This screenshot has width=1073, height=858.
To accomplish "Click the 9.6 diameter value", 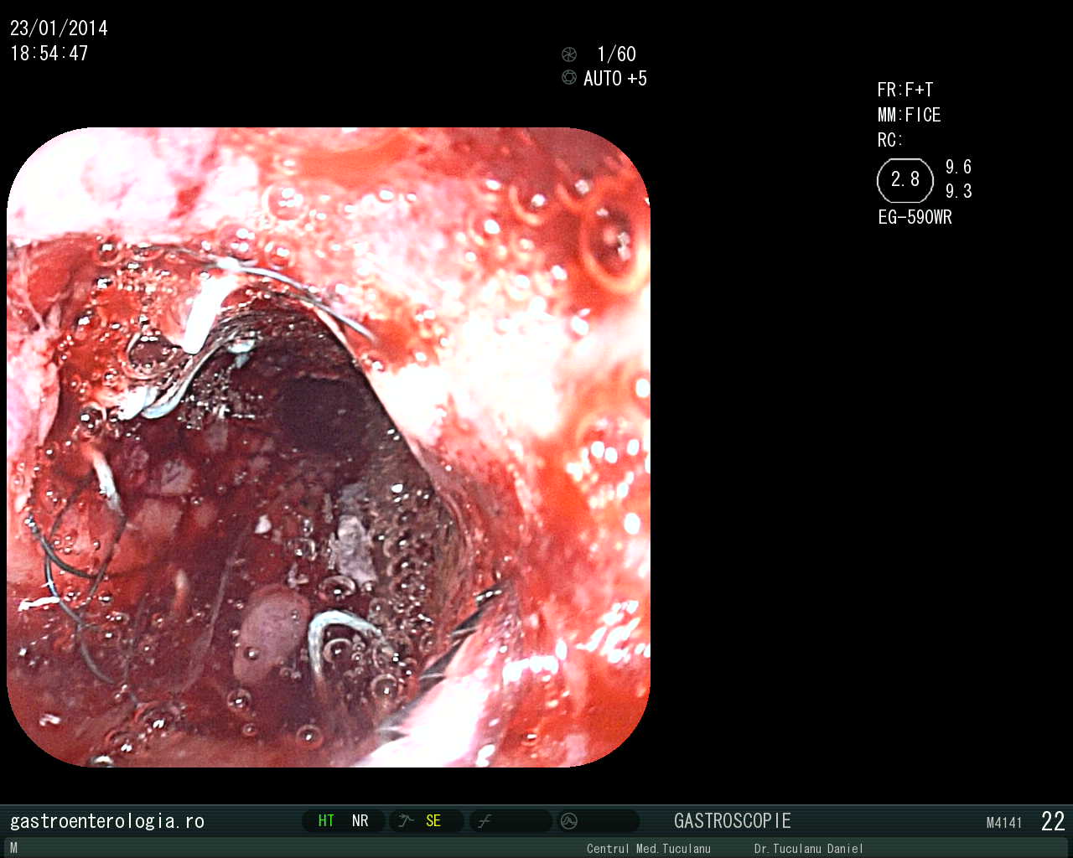I will click(959, 167).
